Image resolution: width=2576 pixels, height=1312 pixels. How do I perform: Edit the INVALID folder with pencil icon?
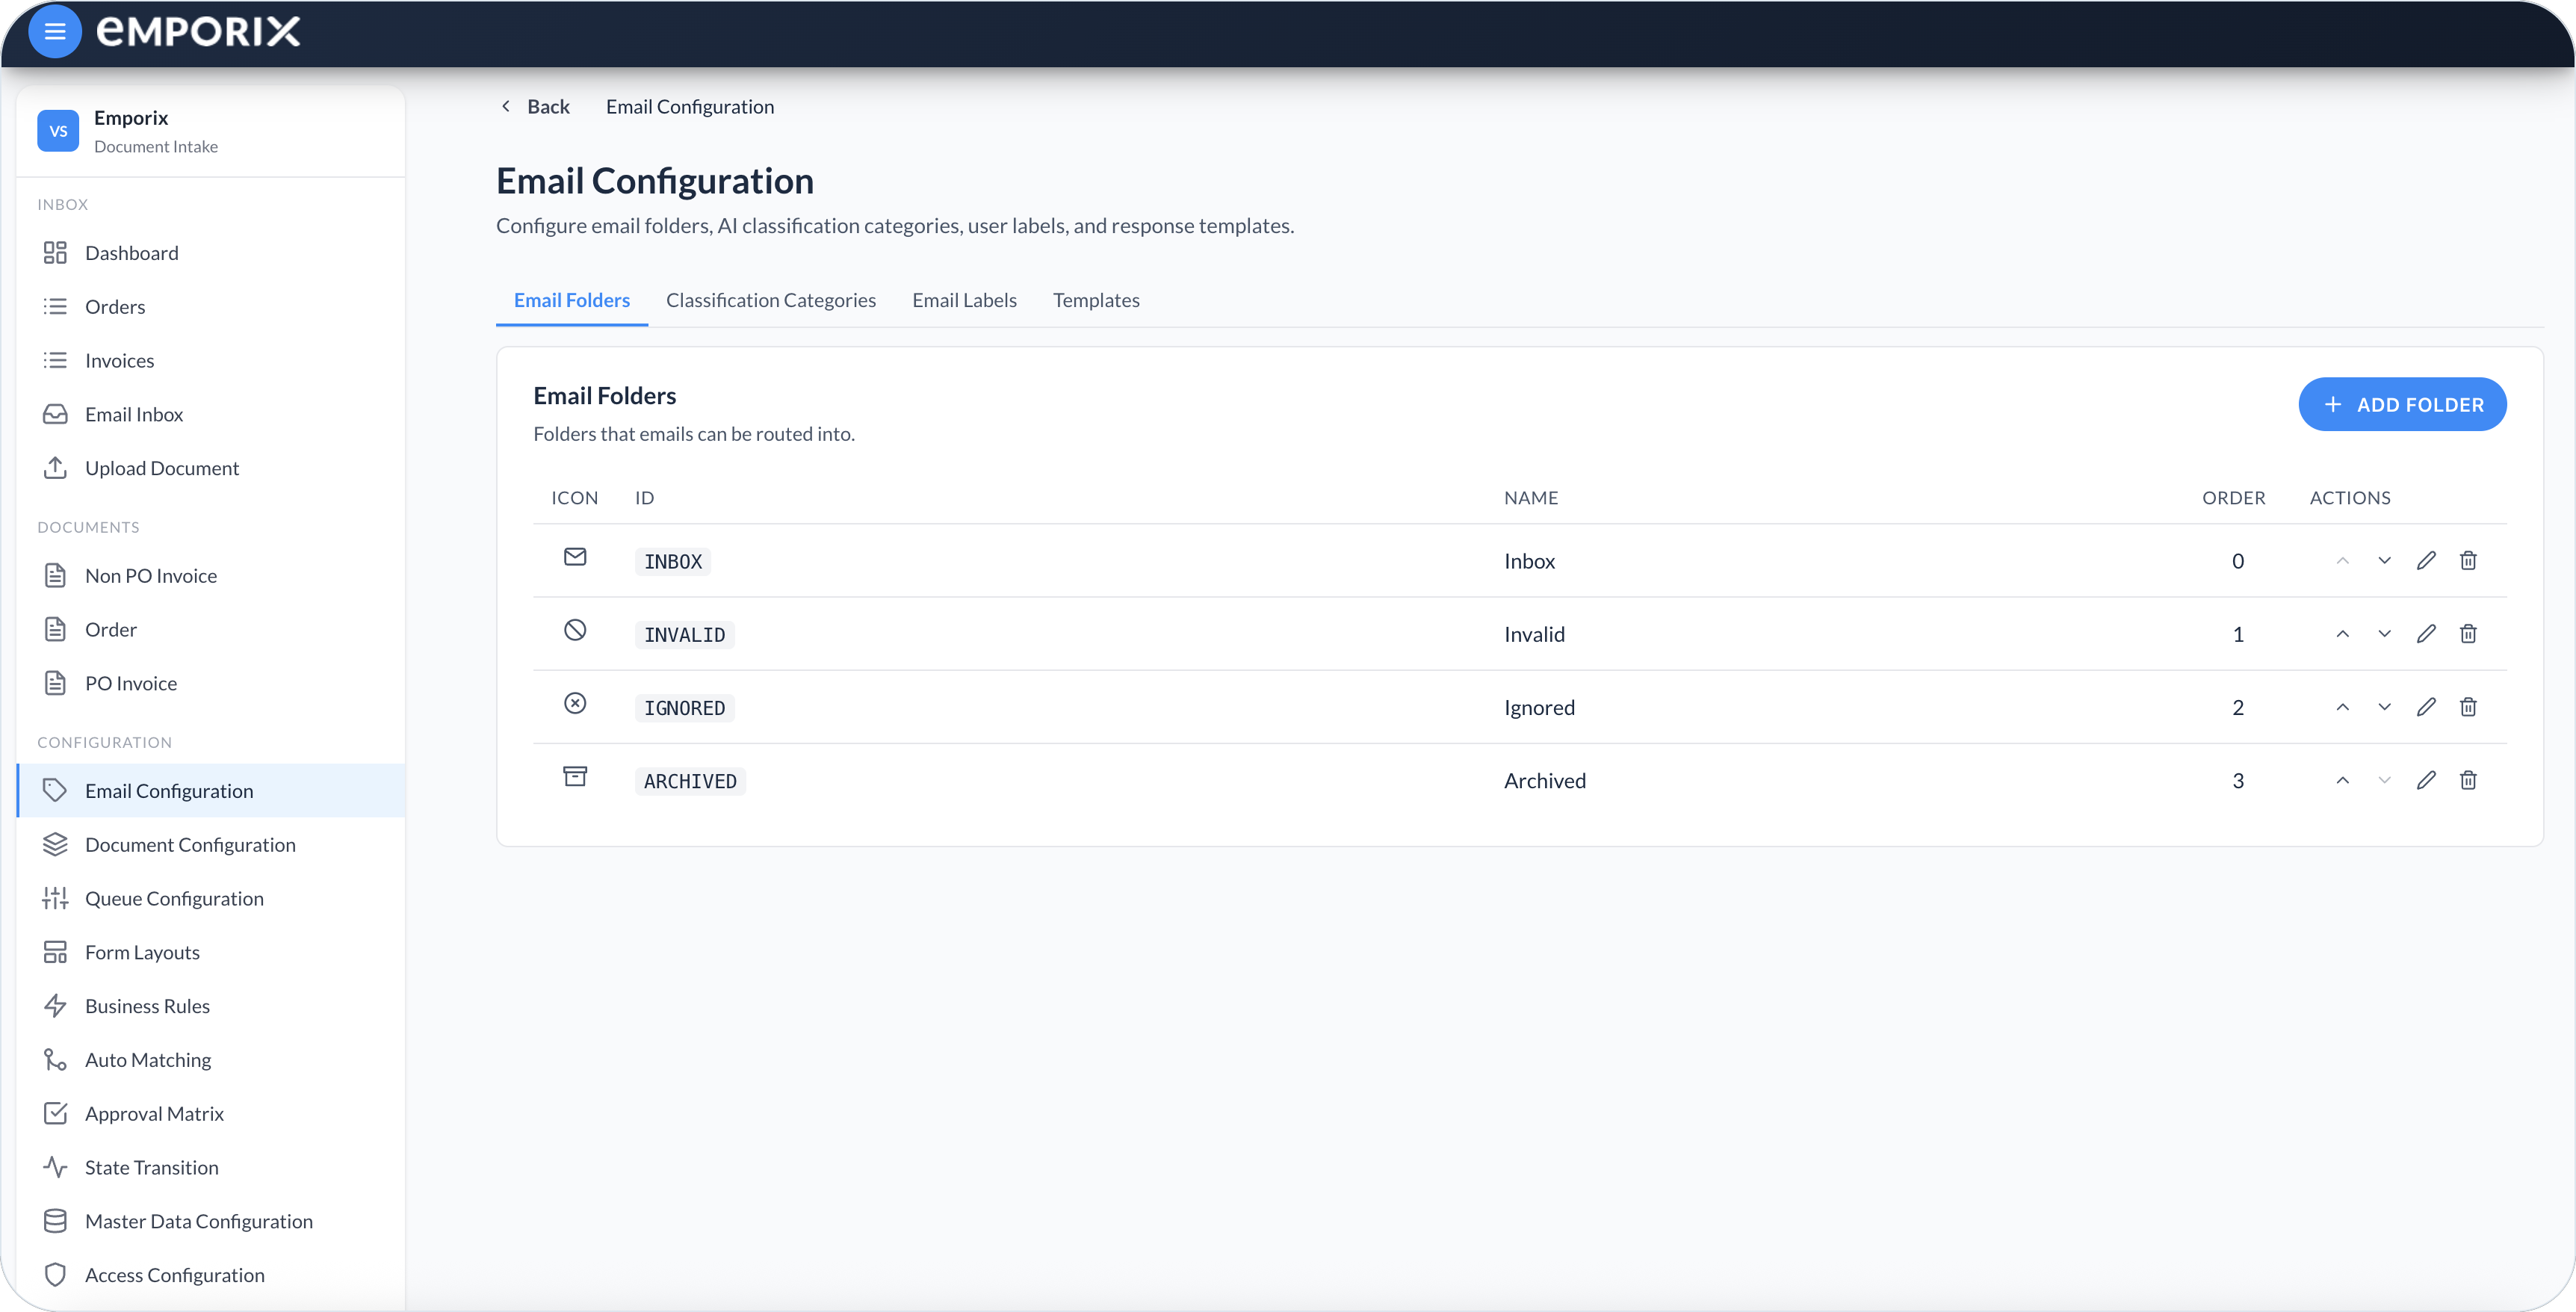tap(2426, 634)
